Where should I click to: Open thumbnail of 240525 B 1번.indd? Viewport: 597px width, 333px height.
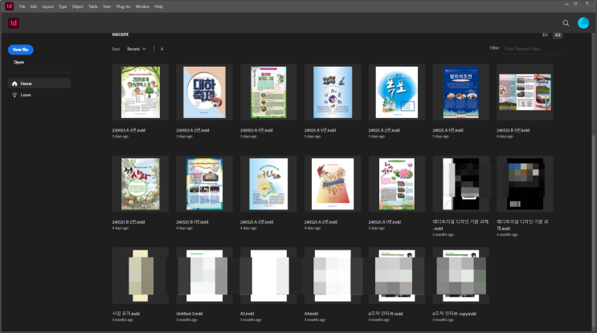pos(204,184)
